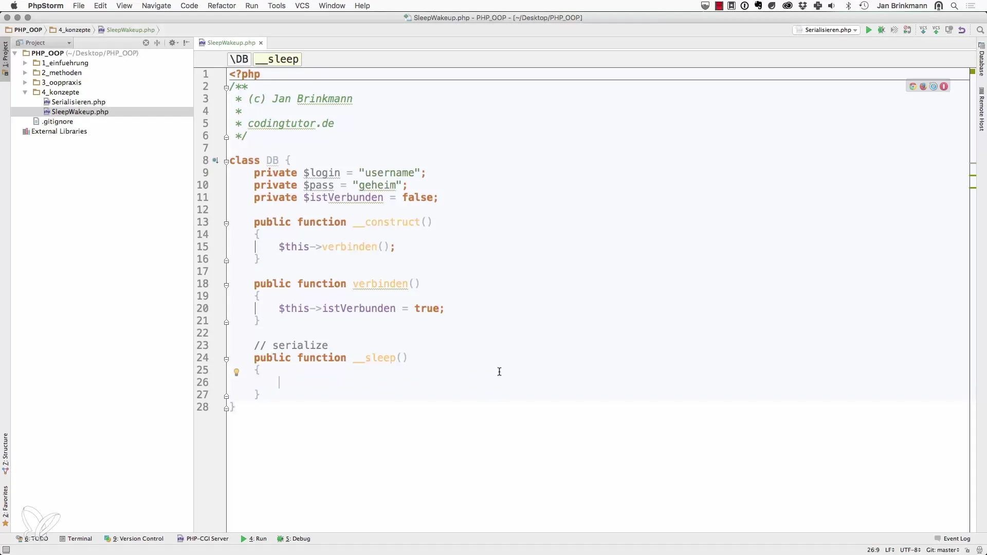987x555 pixels.
Task: Collapse the 4_konzepte folder
Action: tap(25, 92)
